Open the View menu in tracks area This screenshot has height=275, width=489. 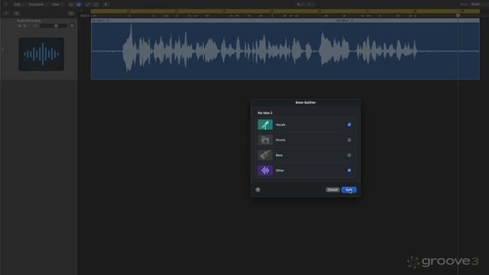click(x=56, y=5)
